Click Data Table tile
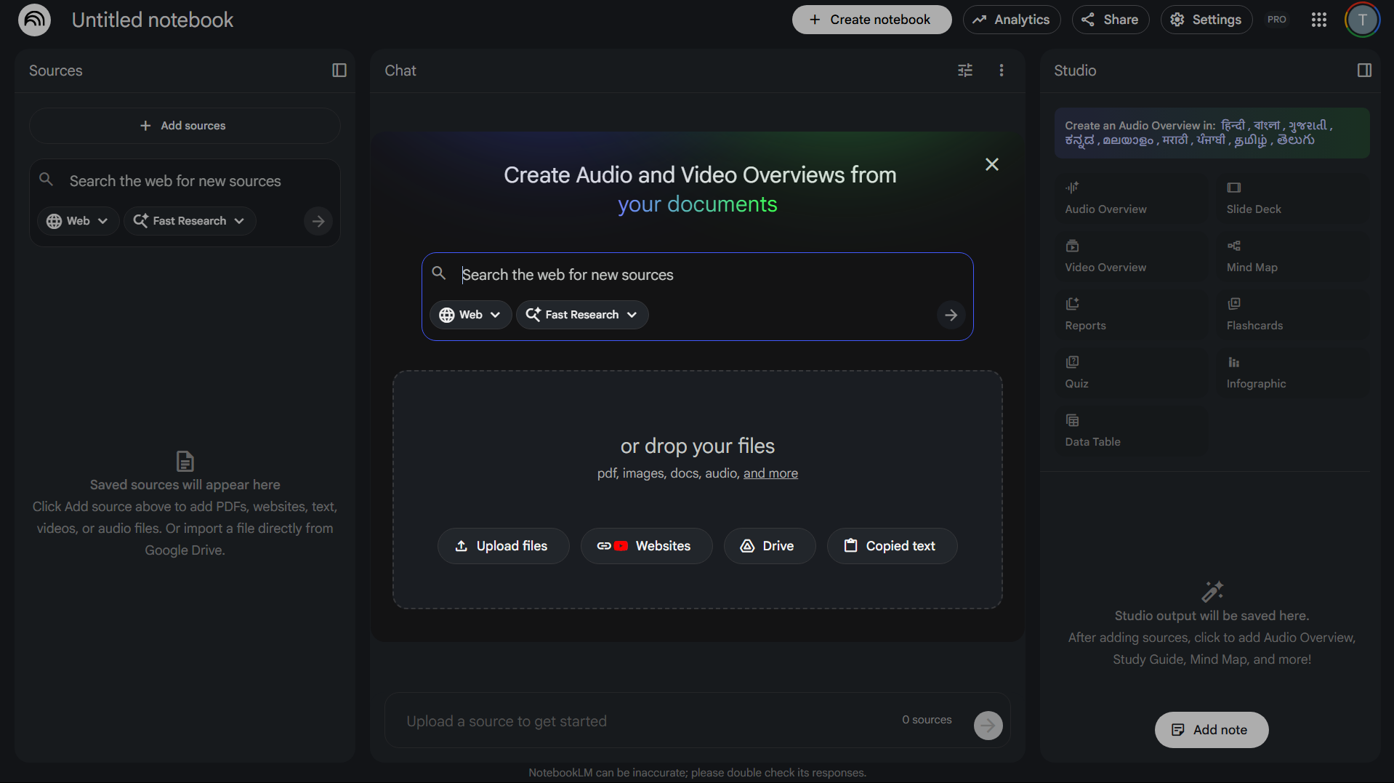Image resolution: width=1394 pixels, height=783 pixels. click(1132, 430)
